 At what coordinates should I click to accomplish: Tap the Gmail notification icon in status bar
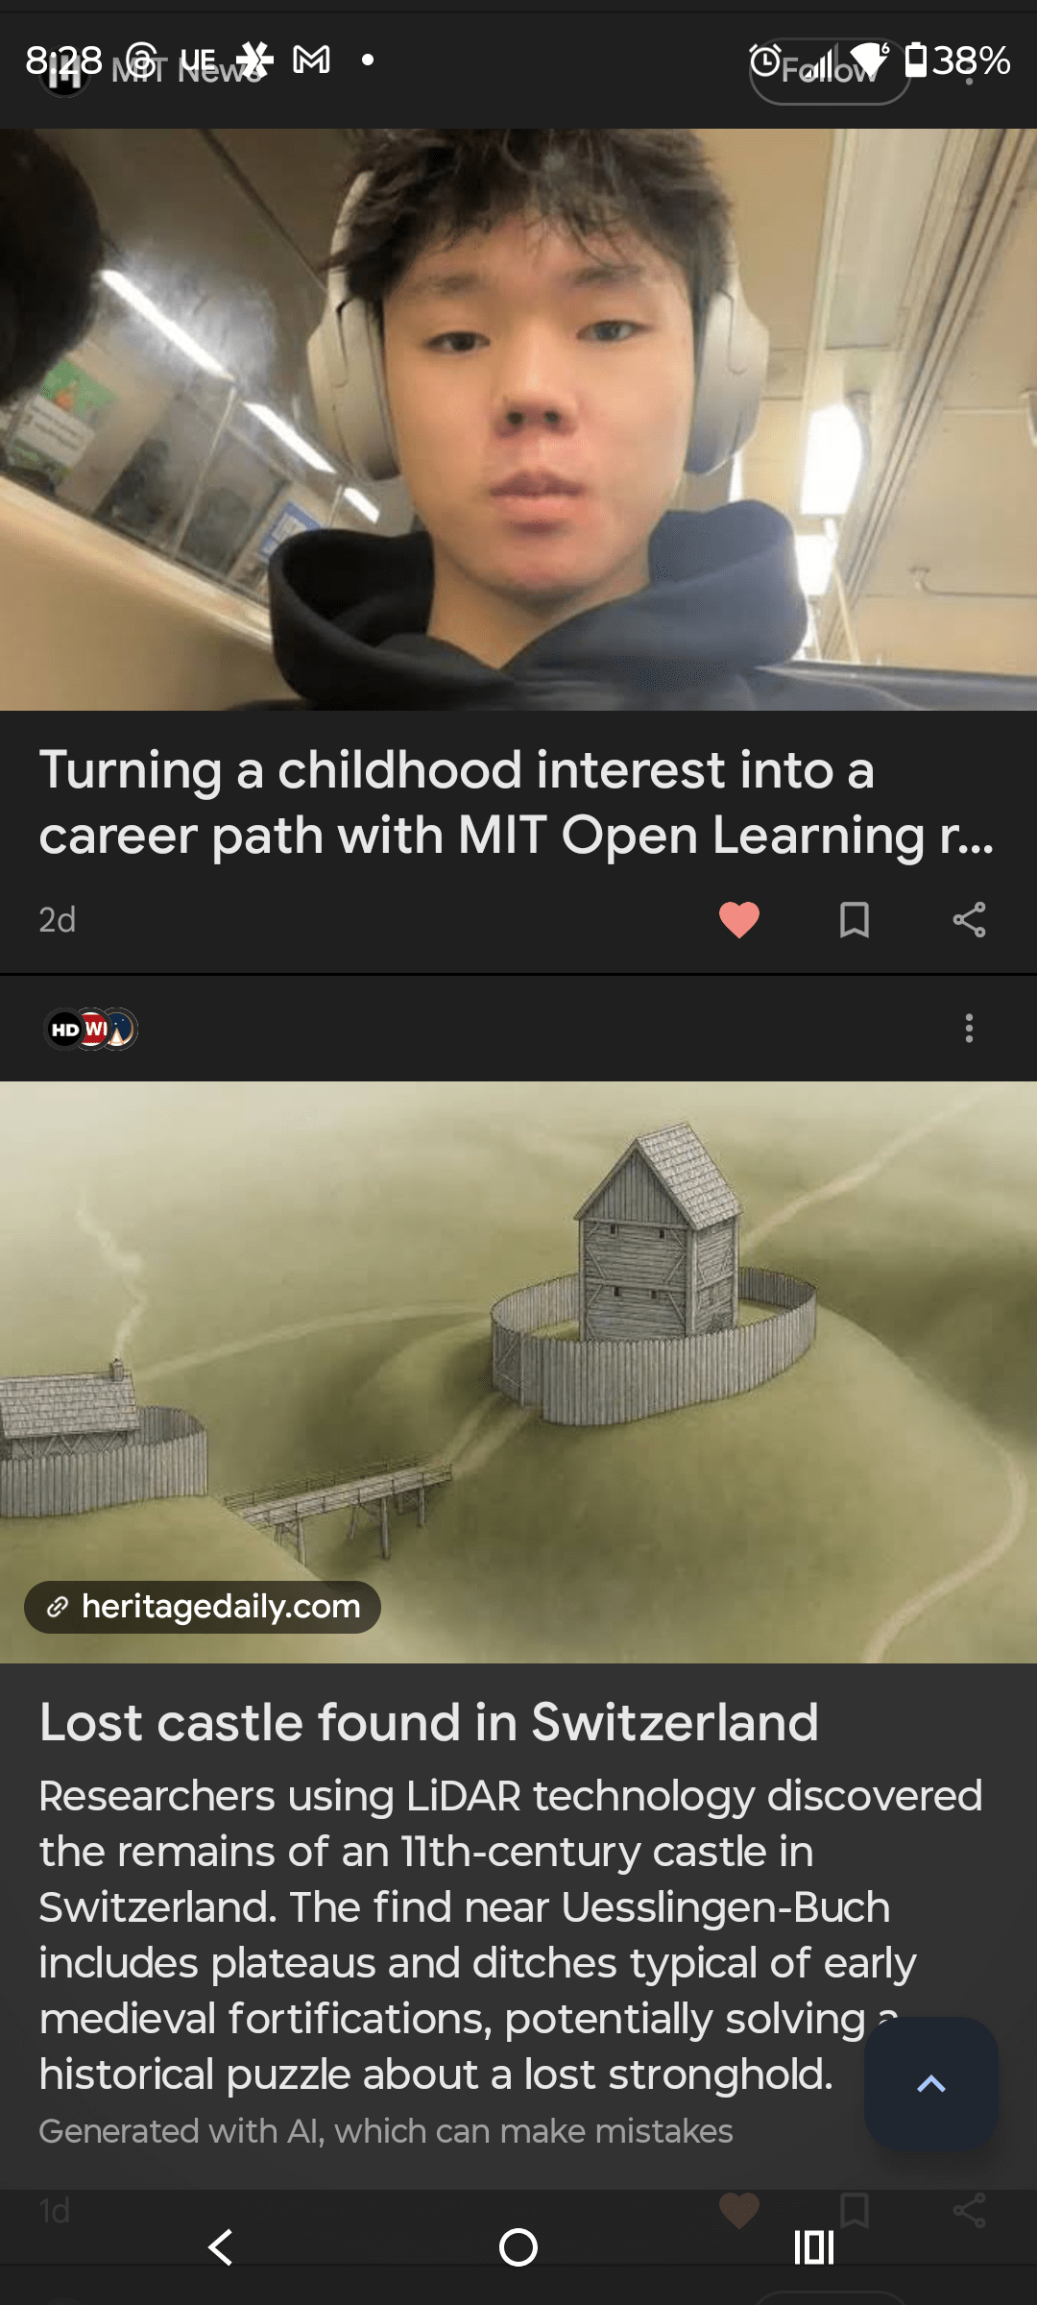pyautogui.click(x=311, y=60)
